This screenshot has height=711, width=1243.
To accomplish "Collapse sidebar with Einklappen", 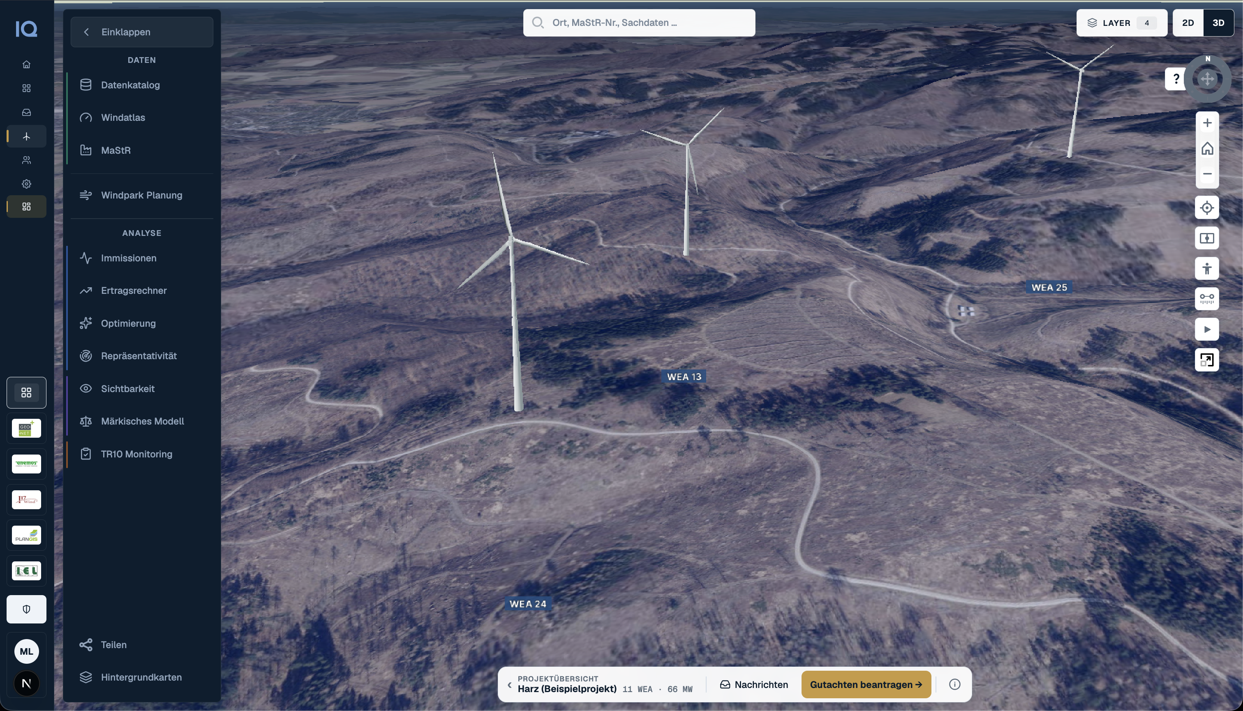I will point(142,32).
